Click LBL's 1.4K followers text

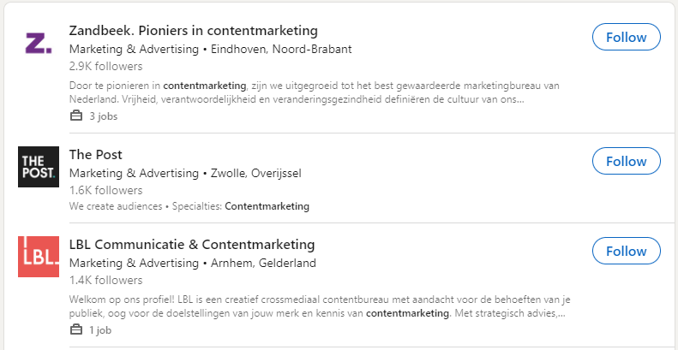coord(105,280)
